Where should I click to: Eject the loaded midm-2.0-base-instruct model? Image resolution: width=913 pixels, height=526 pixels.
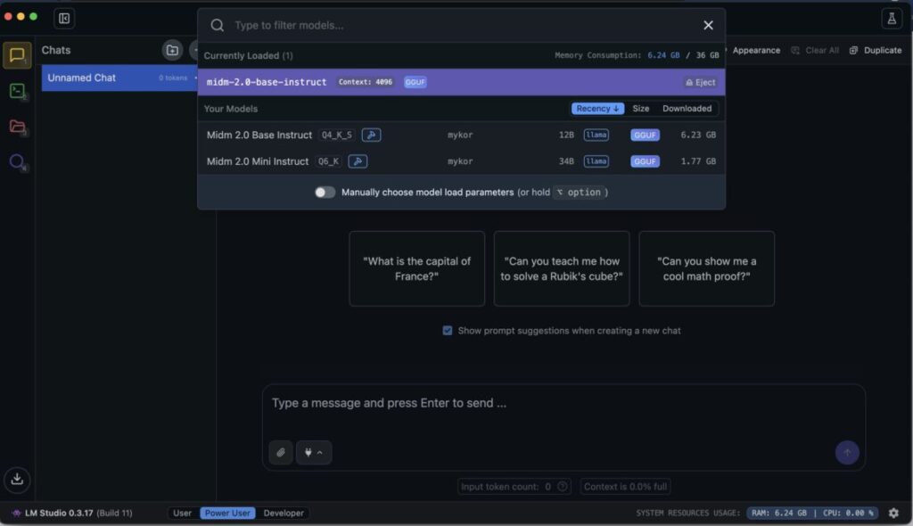[701, 82]
